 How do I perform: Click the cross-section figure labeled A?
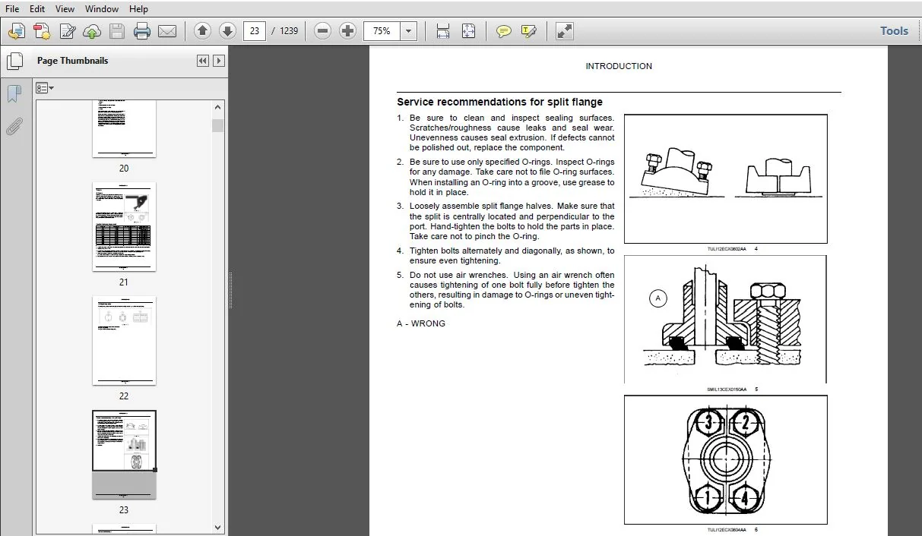(725, 320)
